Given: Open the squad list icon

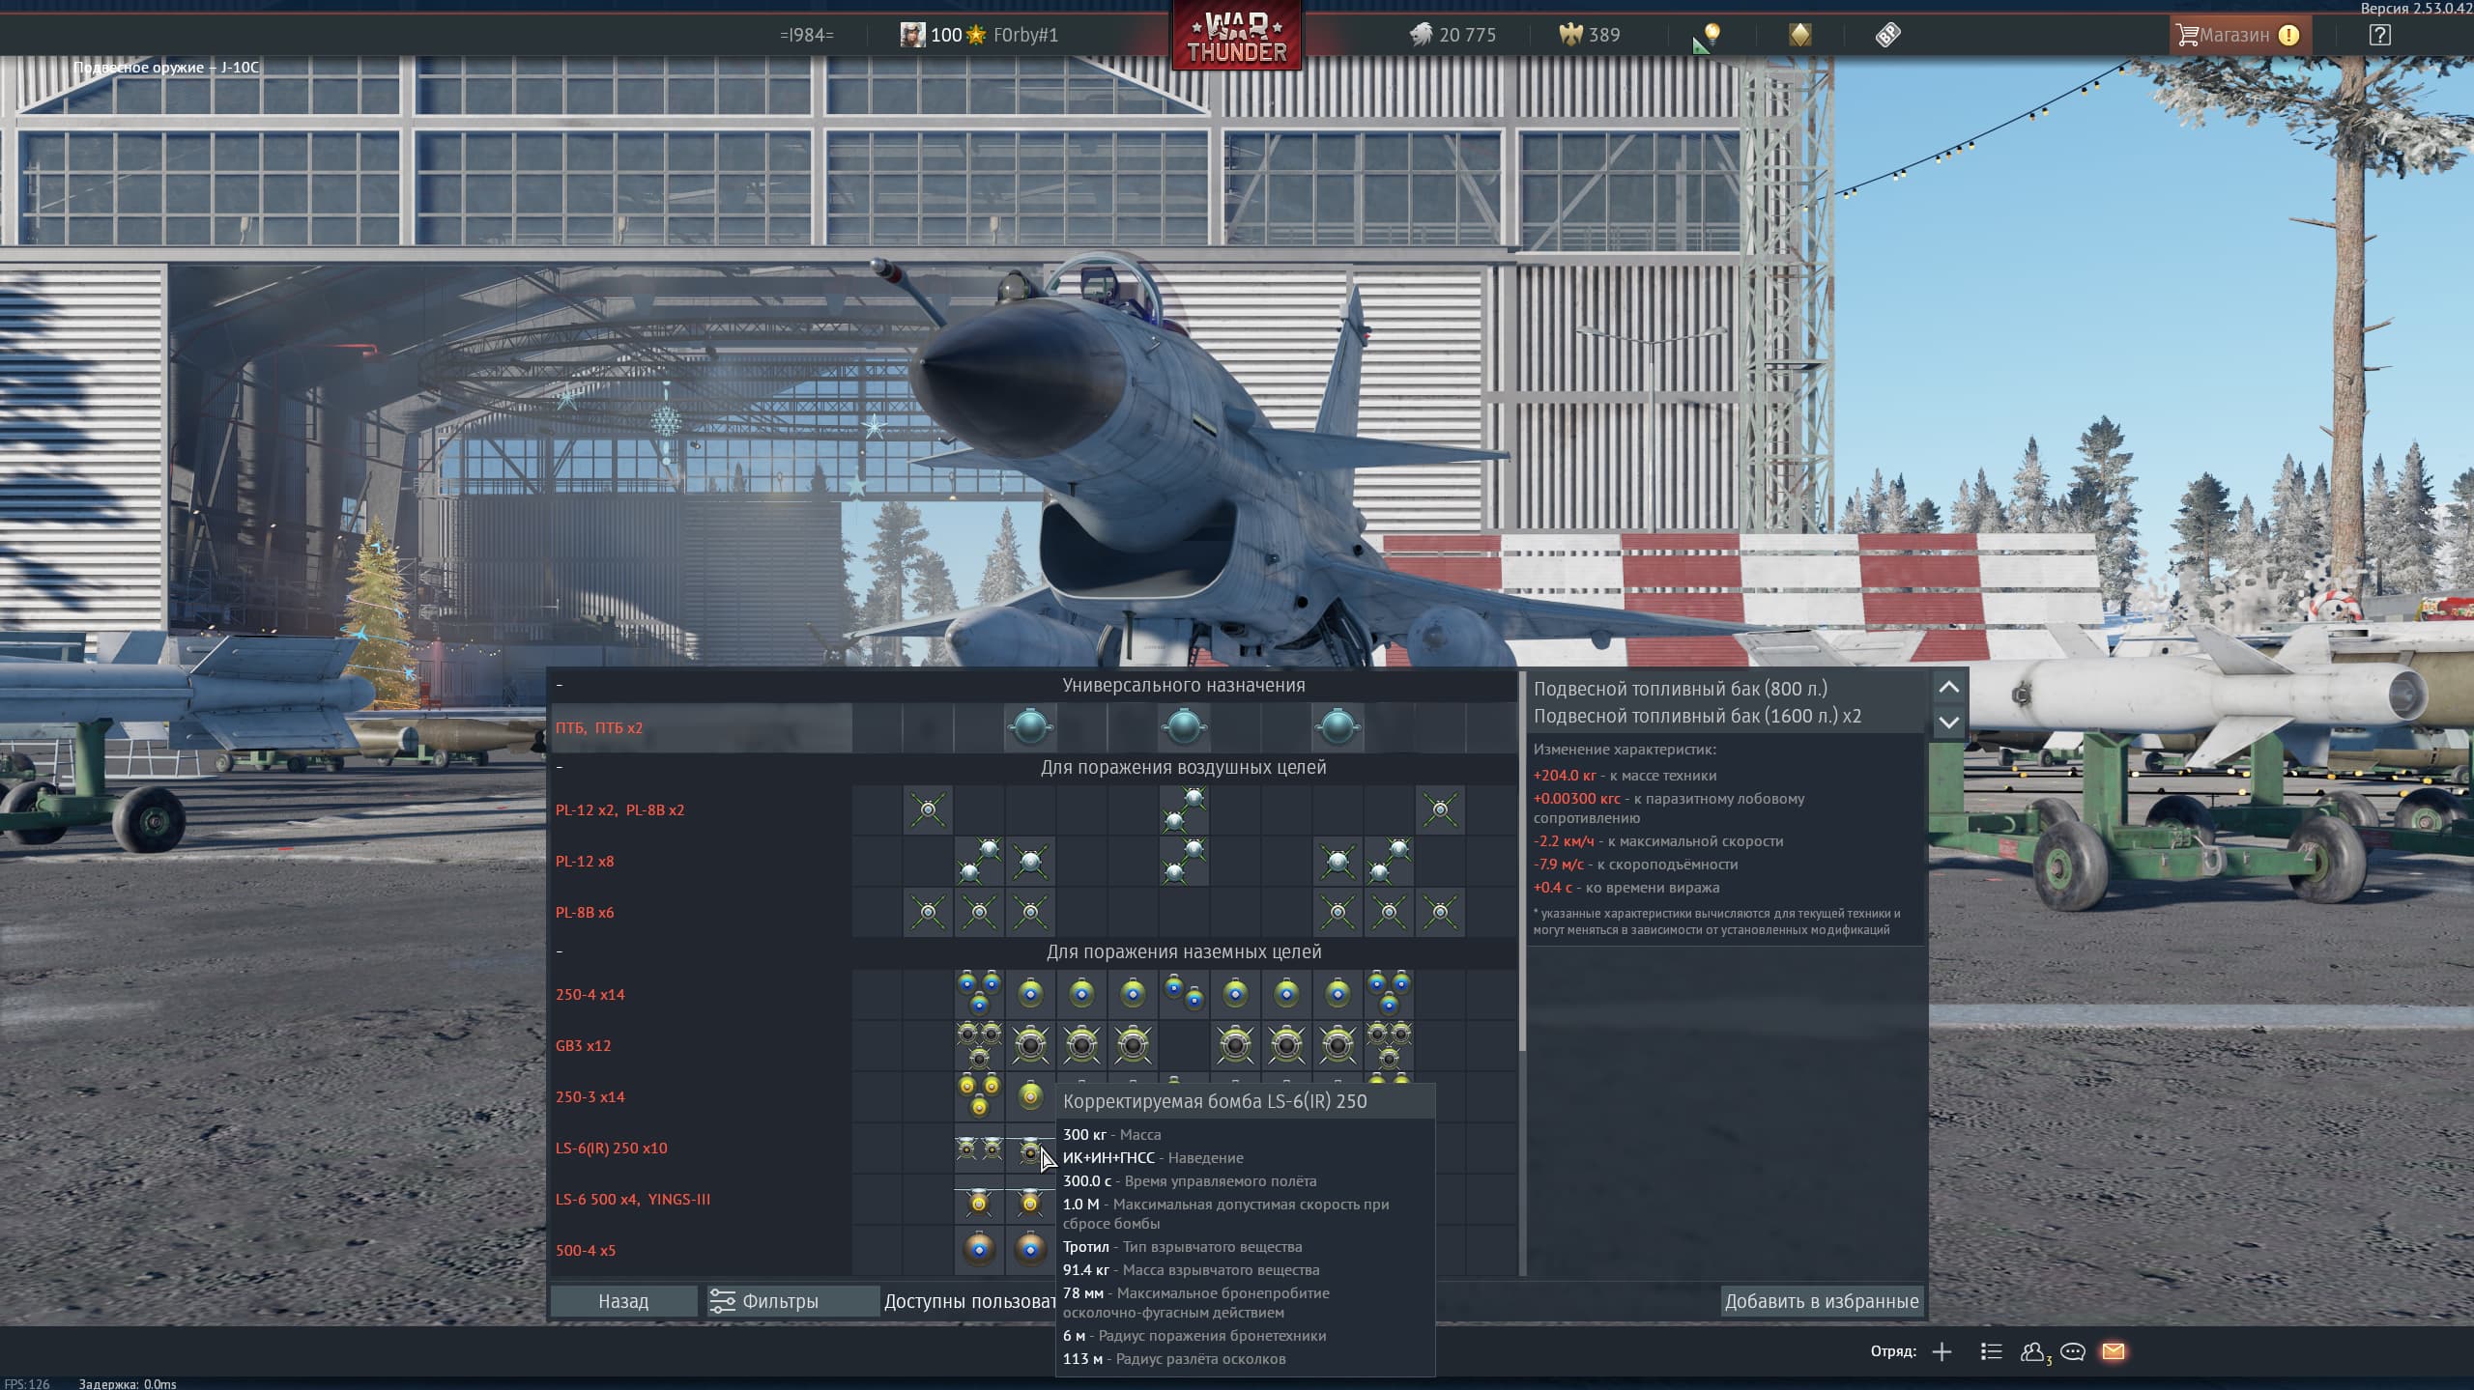Looking at the screenshot, I should pyautogui.click(x=1991, y=1351).
